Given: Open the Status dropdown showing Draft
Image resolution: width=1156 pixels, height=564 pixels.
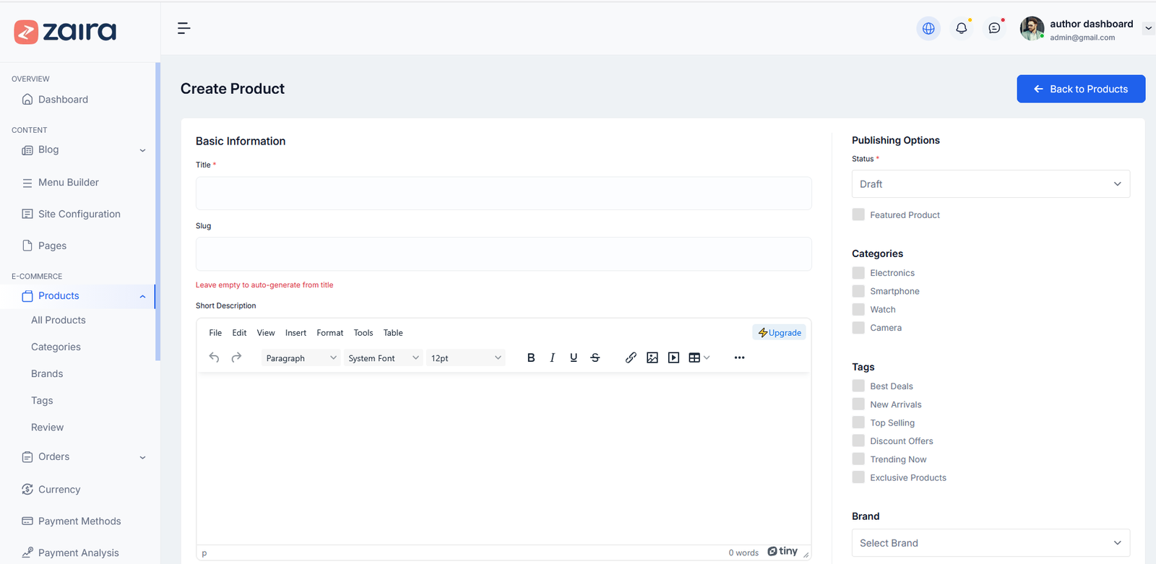Looking at the screenshot, I should 990,184.
